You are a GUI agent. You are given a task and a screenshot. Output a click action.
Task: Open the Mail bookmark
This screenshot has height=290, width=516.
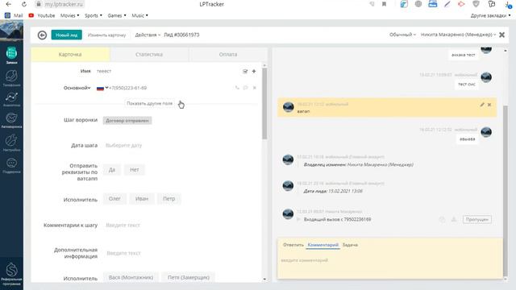[14, 15]
